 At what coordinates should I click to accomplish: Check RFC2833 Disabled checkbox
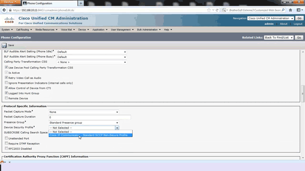7,148
